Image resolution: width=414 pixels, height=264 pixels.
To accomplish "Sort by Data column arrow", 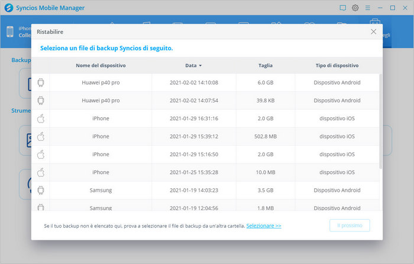I will click(200, 66).
